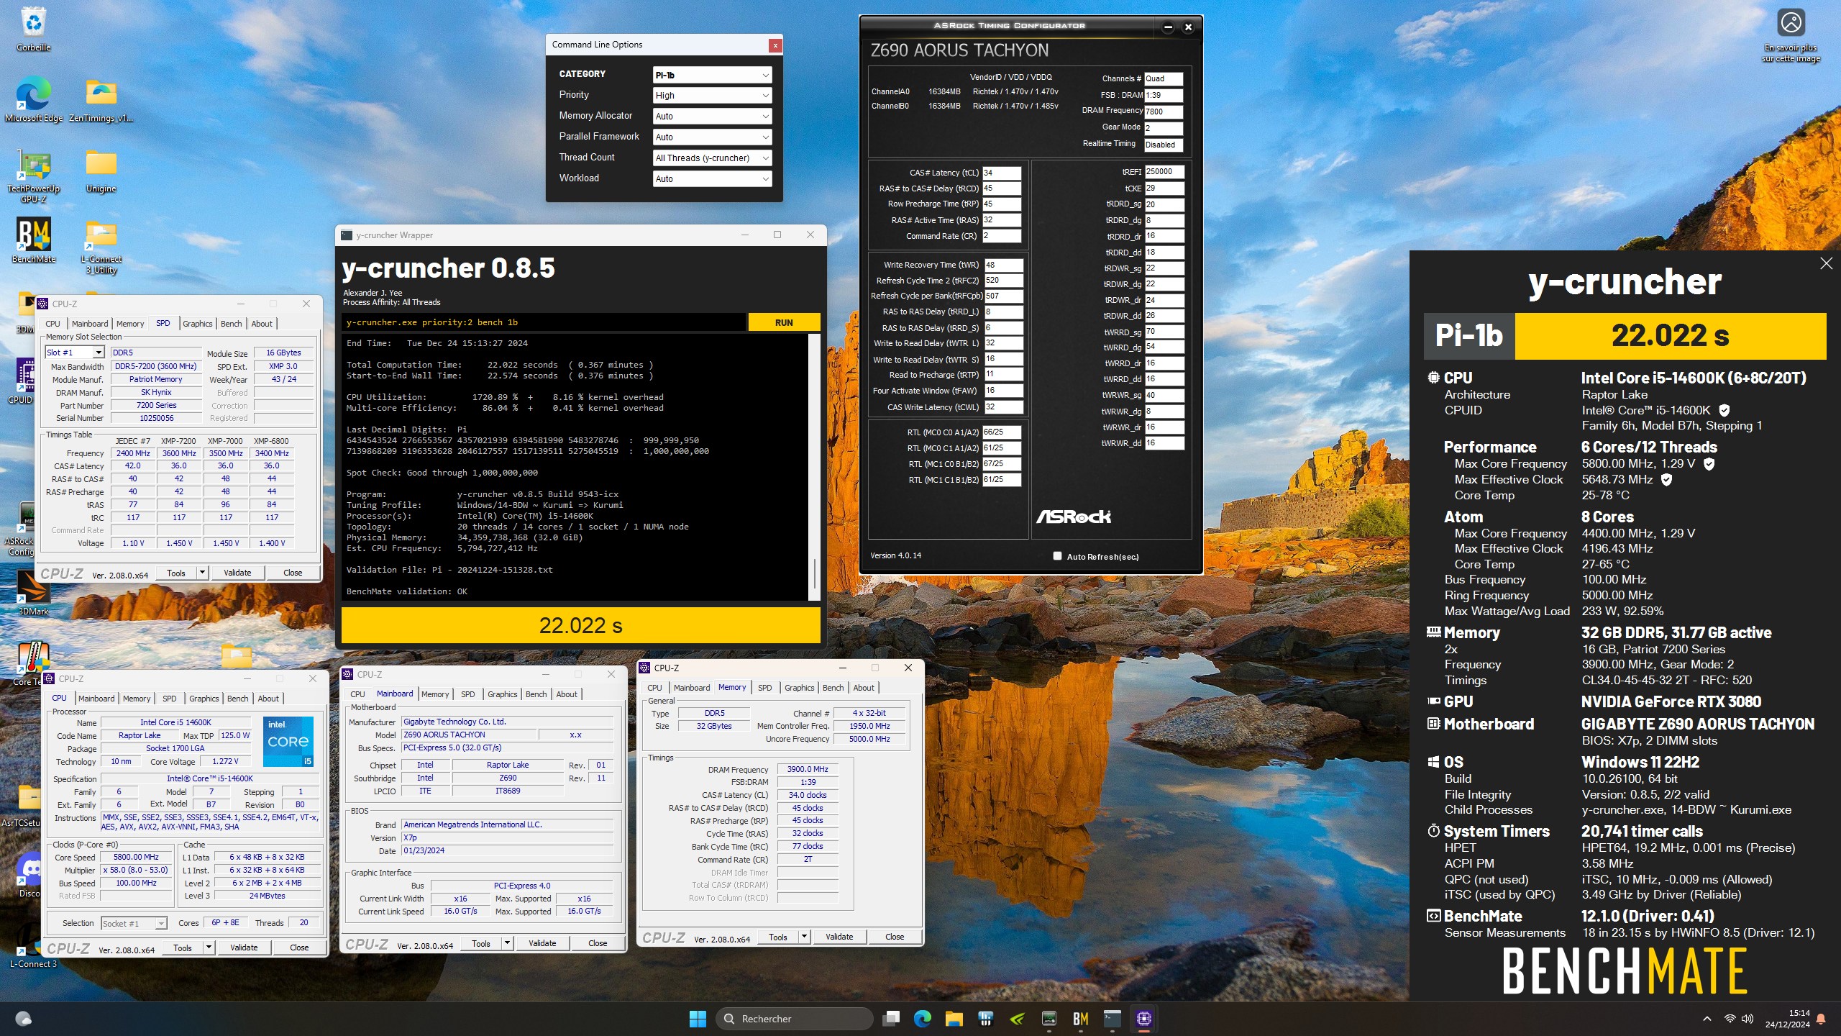Open File Explorer from the taskbar
The height and width of the screenshot is (1036, 1841).
pos(954,1018)
